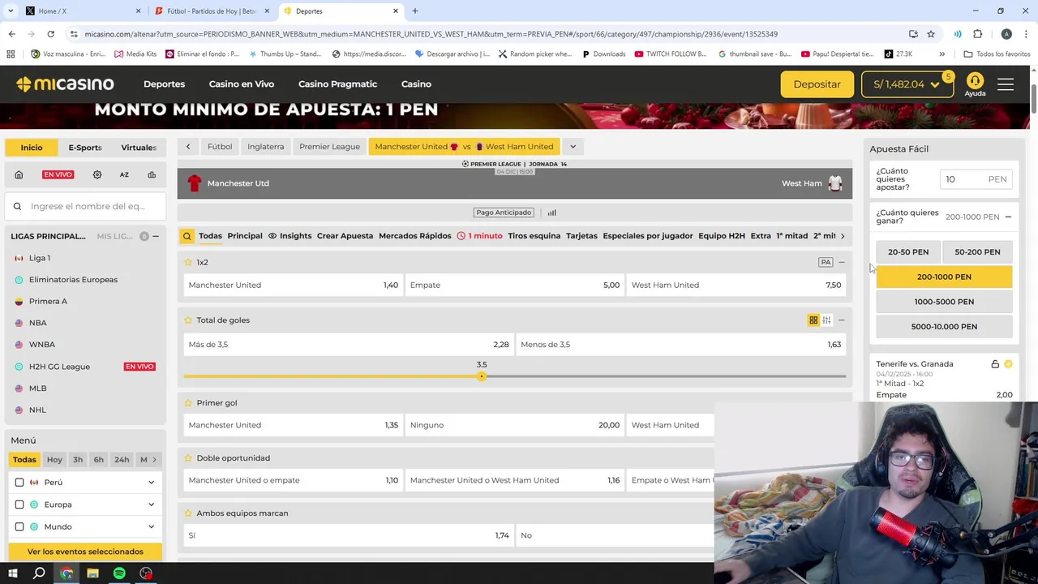Select the 50-200 PEN win range
1038x584 pixels.
pyautogui.click(x=977, y=252)
